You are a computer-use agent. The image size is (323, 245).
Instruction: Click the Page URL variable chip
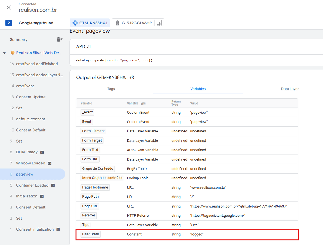(x=90, y=206)
